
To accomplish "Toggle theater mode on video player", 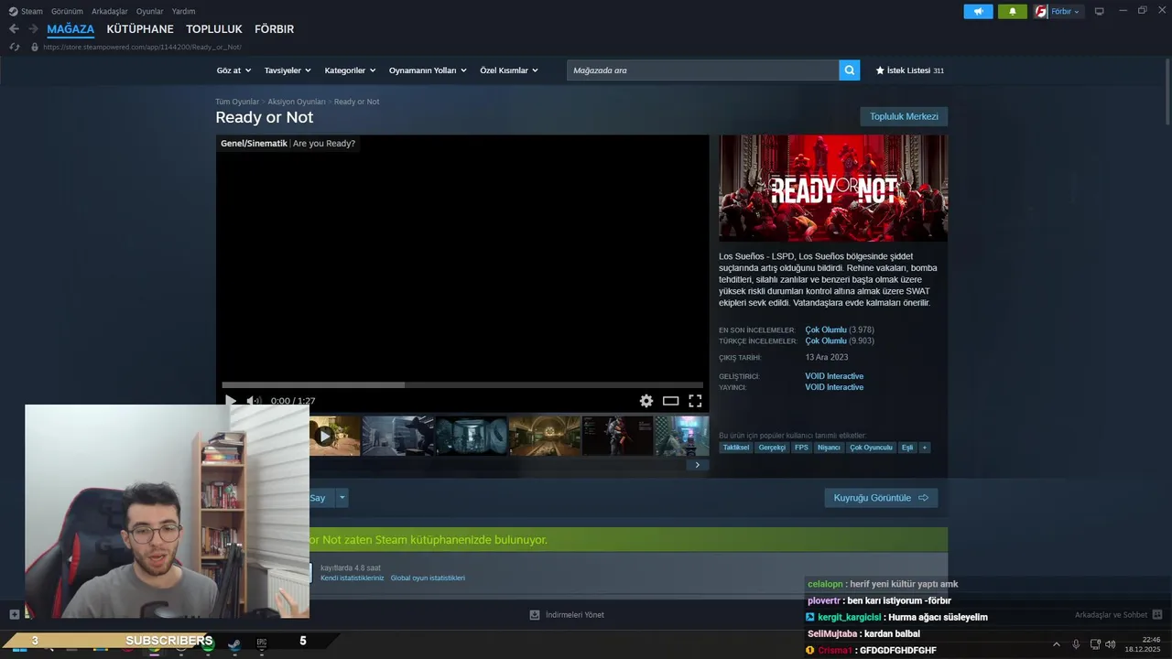I will [x=671, y=401].
